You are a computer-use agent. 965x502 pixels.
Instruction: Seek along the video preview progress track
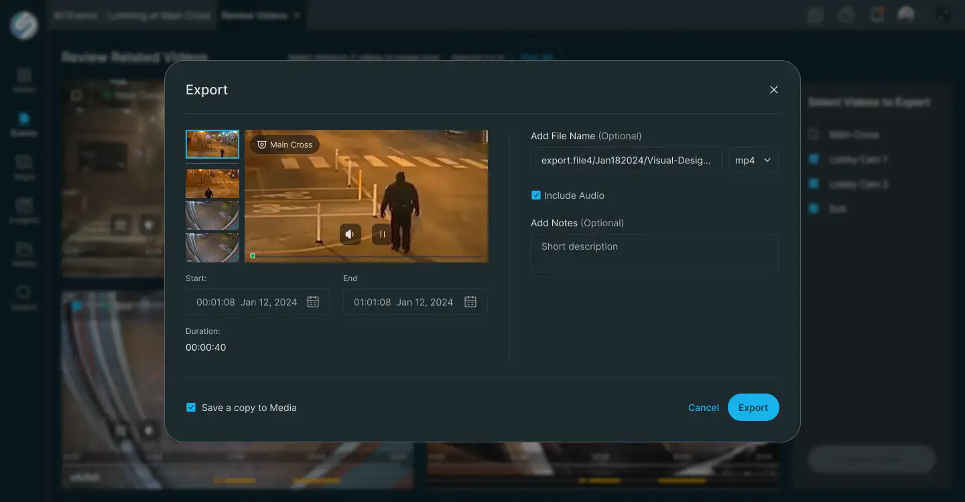[x=367, y=256]
